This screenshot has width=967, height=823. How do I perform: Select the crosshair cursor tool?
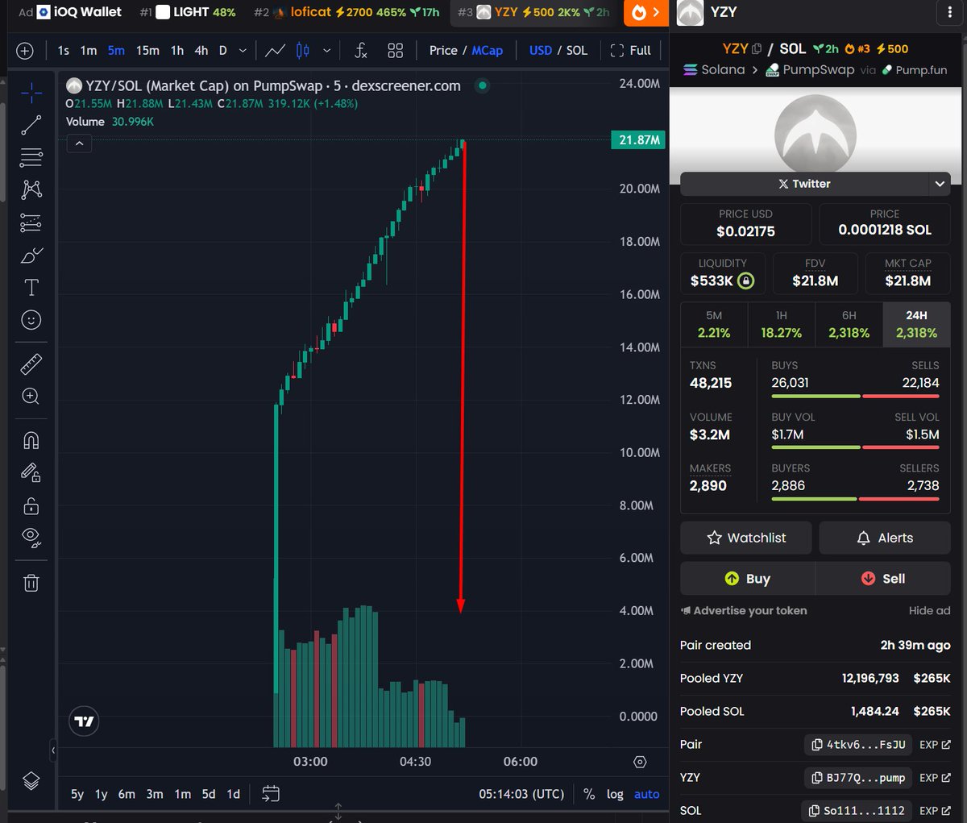[31, 93]
